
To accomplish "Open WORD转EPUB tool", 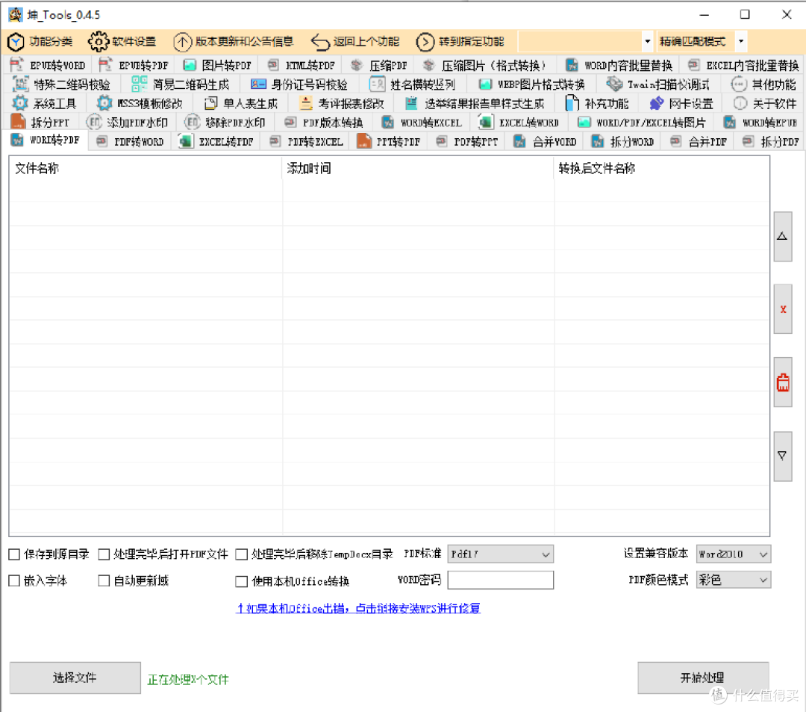I will pos(760,123).
